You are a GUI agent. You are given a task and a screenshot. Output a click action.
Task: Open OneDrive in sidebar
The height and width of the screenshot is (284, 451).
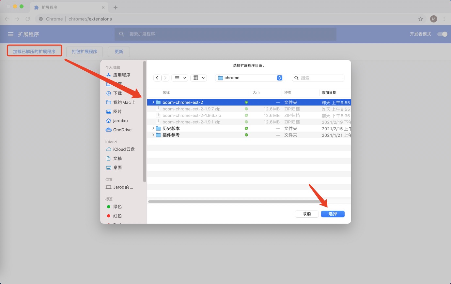coord(119,130)
